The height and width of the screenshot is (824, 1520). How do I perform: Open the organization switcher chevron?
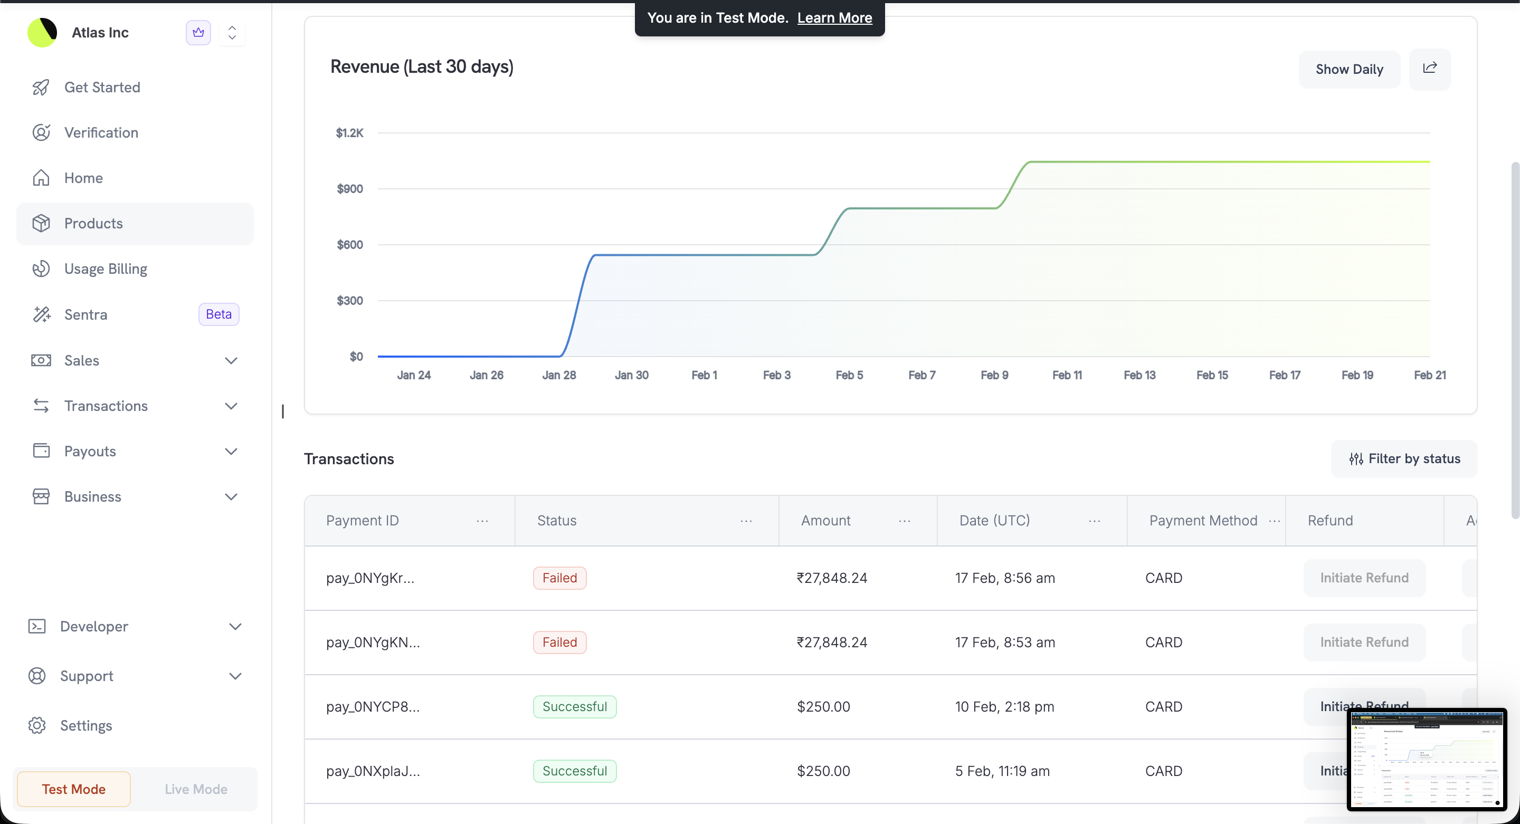(x=232, y=32)
